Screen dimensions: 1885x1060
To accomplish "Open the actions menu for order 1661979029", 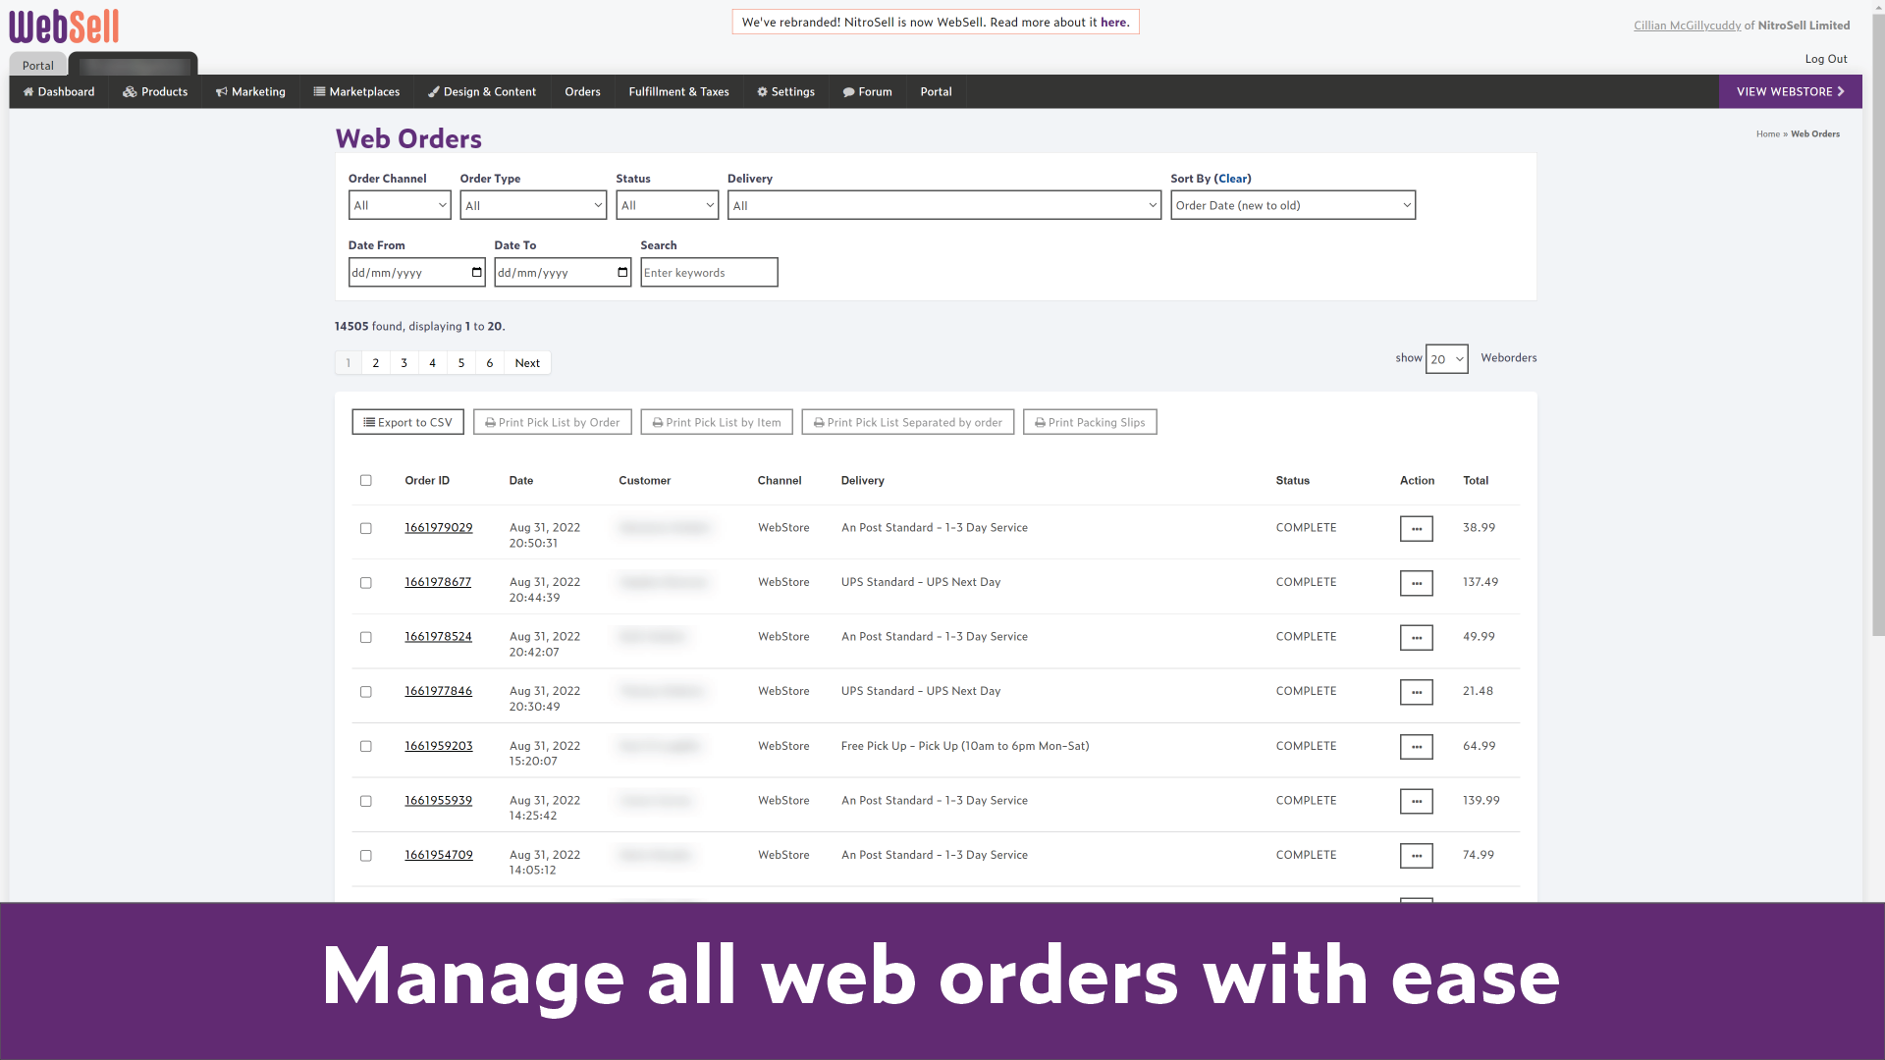I will coord(1416,528).
